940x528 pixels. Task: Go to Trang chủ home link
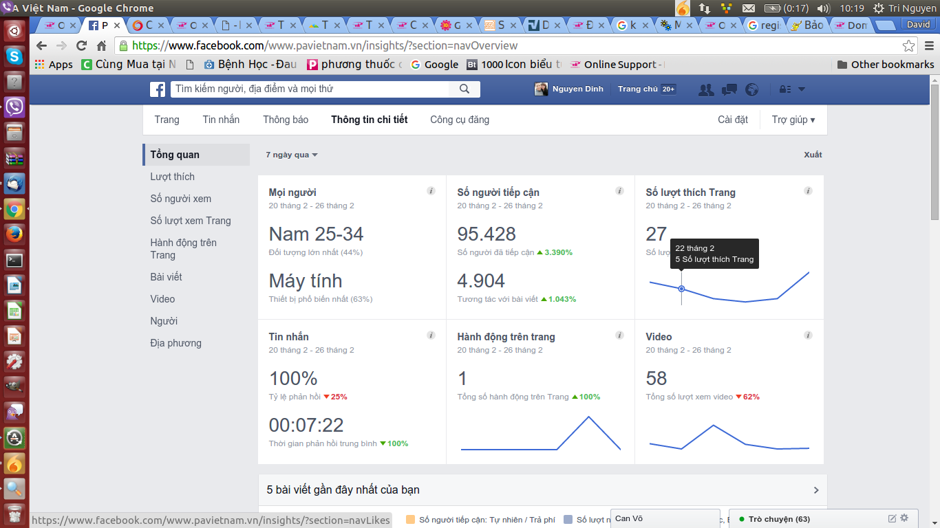[637, 89]
